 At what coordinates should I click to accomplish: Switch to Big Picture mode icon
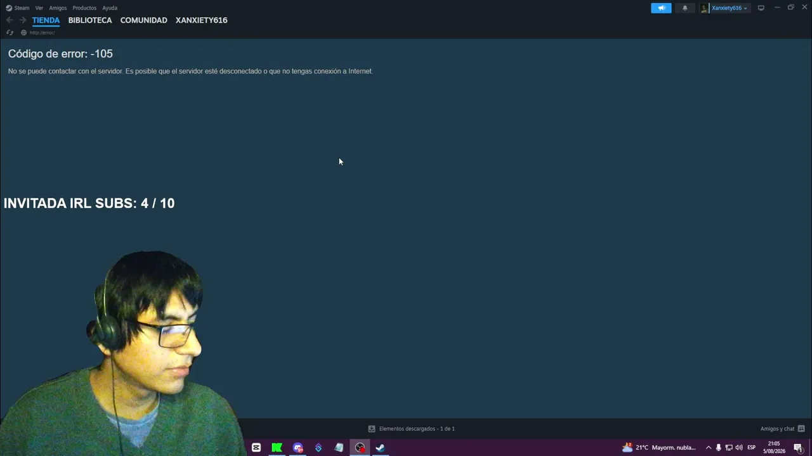click(761, 8)
